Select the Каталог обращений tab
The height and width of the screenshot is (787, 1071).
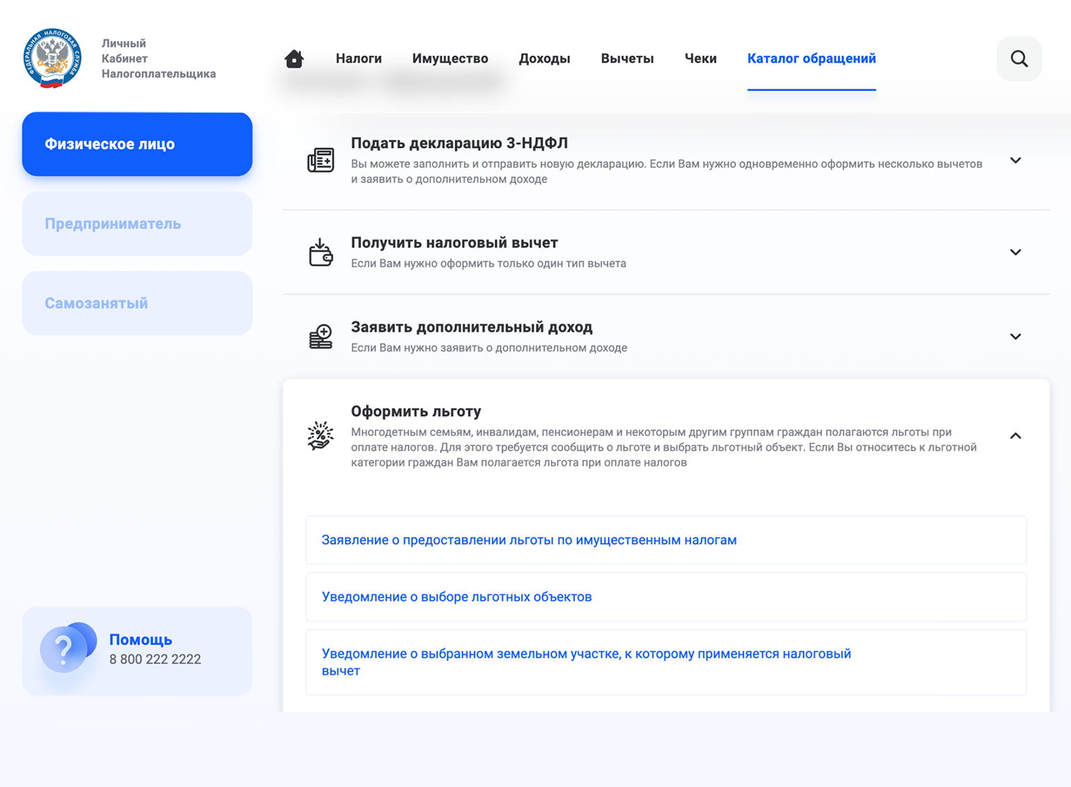812,58
